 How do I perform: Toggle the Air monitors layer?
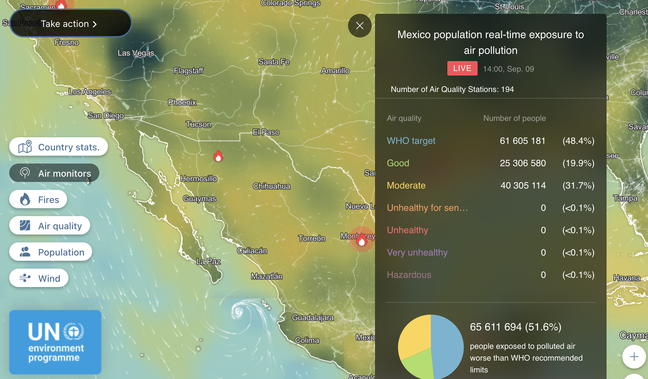coord(54,173)
